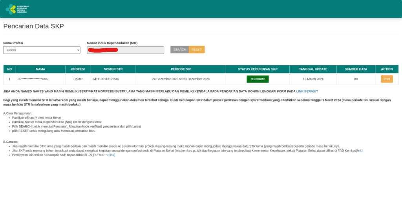Image resolution: width=402 pixels, height=214 pixels.
Task: Click the PERIODE SIP column header
Action: (181, 69)
